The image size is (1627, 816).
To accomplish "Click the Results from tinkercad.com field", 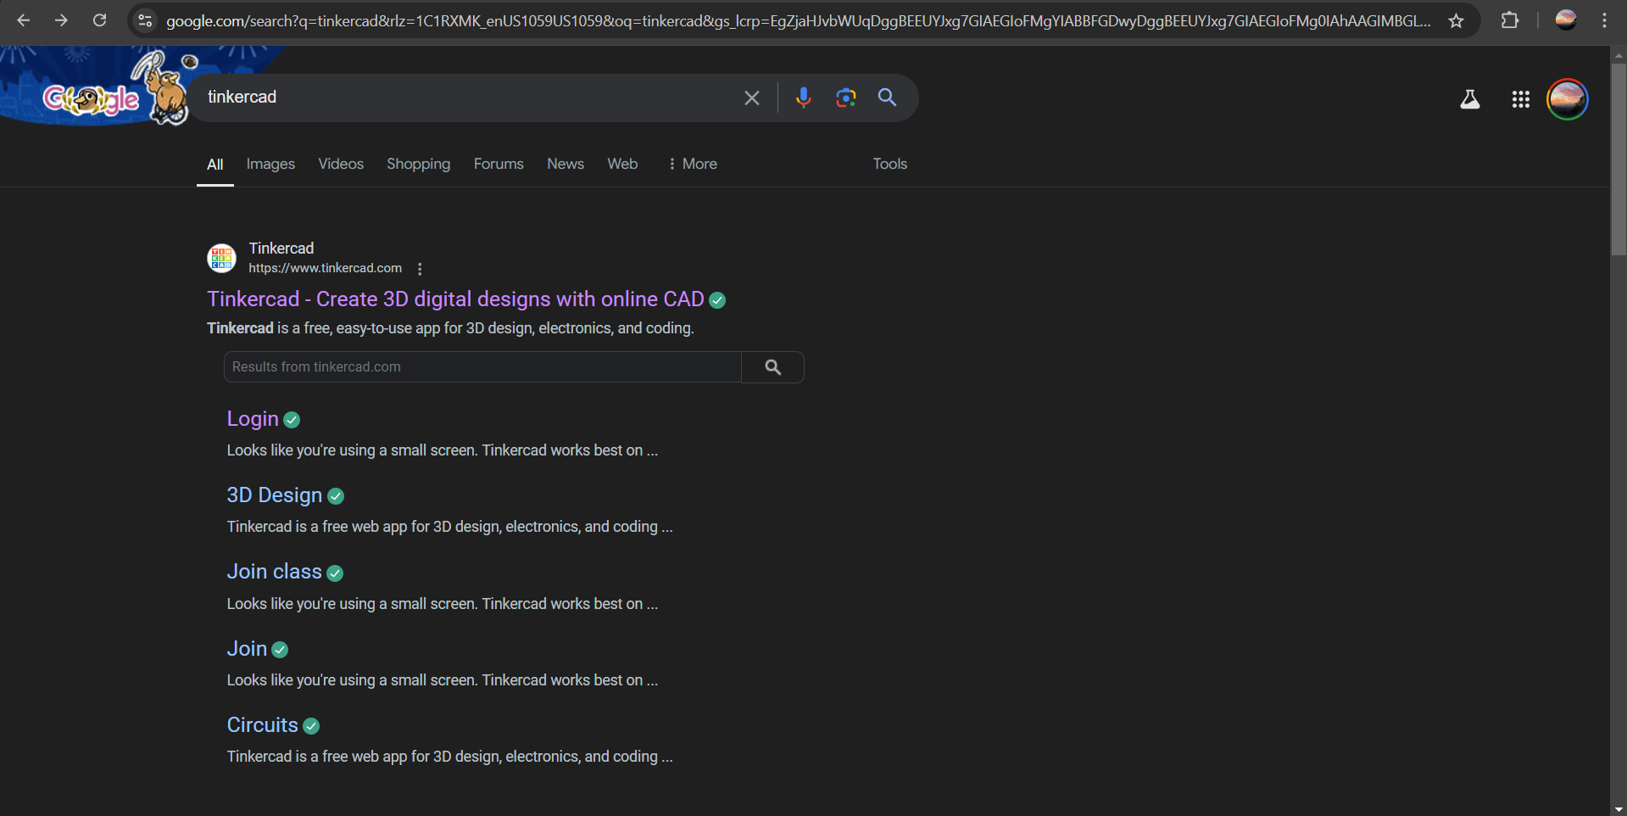I will [482, 367].
